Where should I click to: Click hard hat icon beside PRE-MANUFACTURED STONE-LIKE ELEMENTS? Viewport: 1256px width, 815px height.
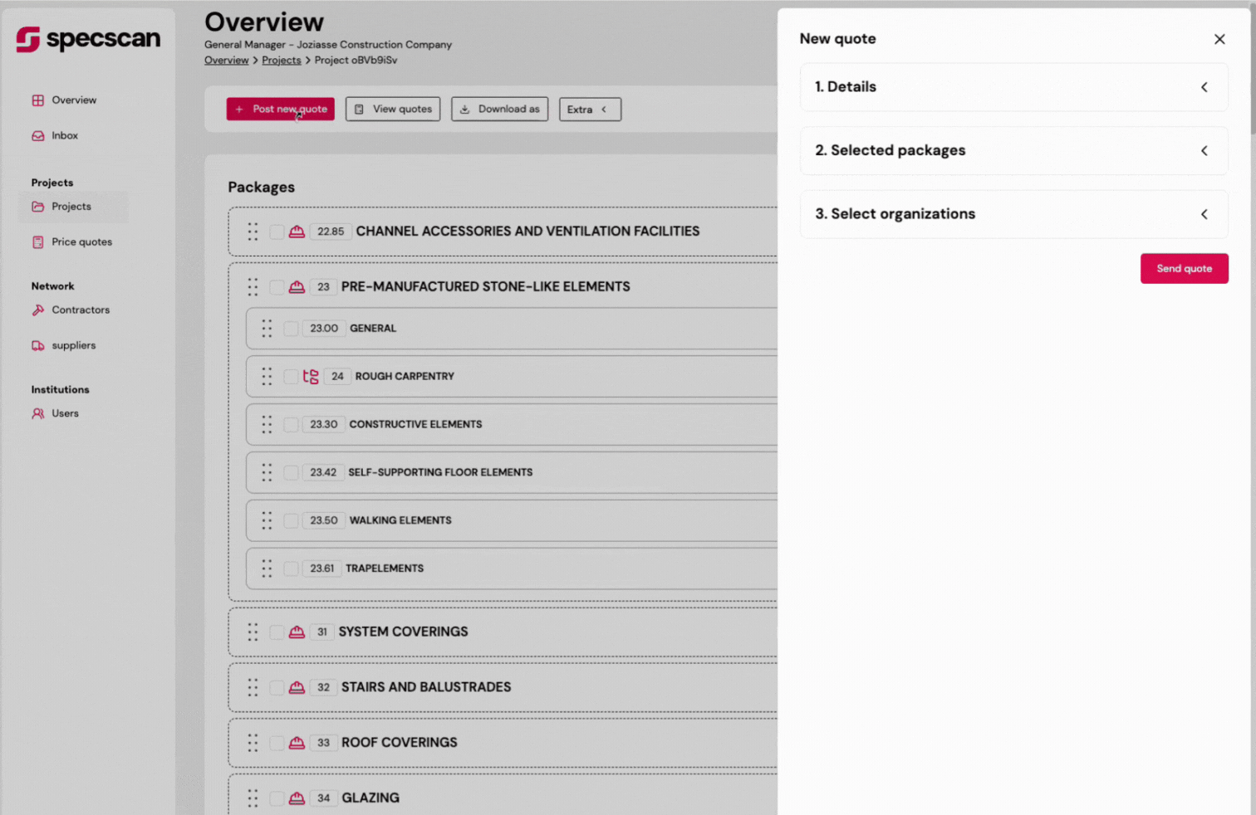(297, 287)
